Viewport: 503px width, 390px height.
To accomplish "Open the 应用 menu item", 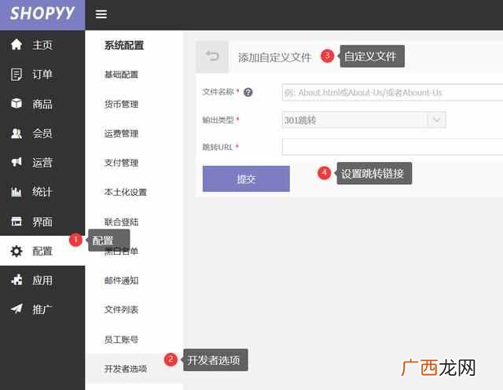I will [x=42, y=281].
